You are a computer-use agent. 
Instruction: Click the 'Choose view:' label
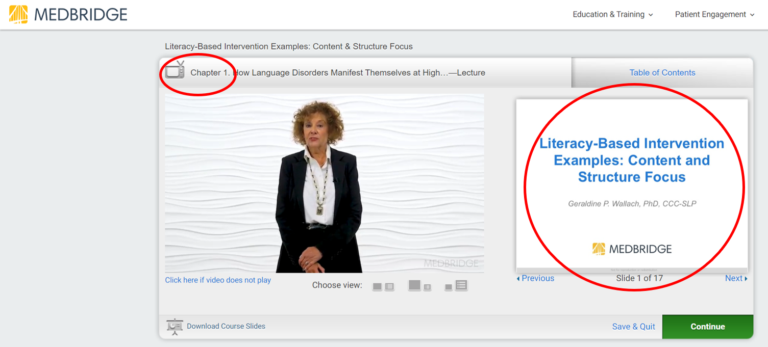coord(337,285)
